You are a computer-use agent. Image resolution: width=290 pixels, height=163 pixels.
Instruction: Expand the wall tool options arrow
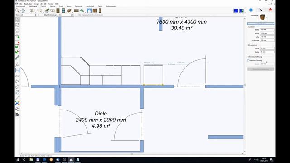coord(35,12)
